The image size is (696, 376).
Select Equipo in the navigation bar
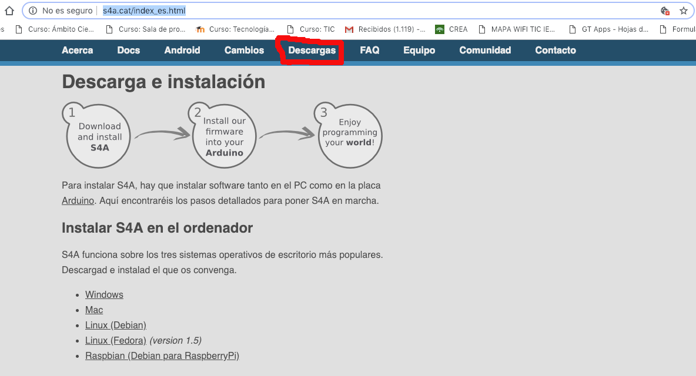[419, 51]
